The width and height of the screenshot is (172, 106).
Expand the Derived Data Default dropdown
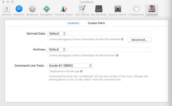click(x=57, y=34)
